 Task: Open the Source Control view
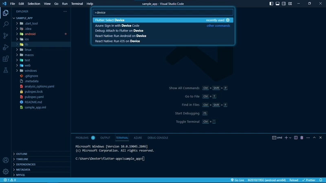6,36
